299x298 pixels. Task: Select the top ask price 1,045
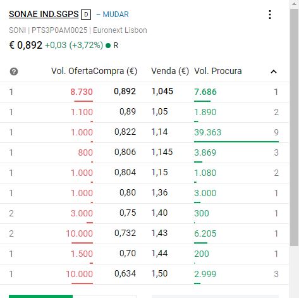point(162,91)
